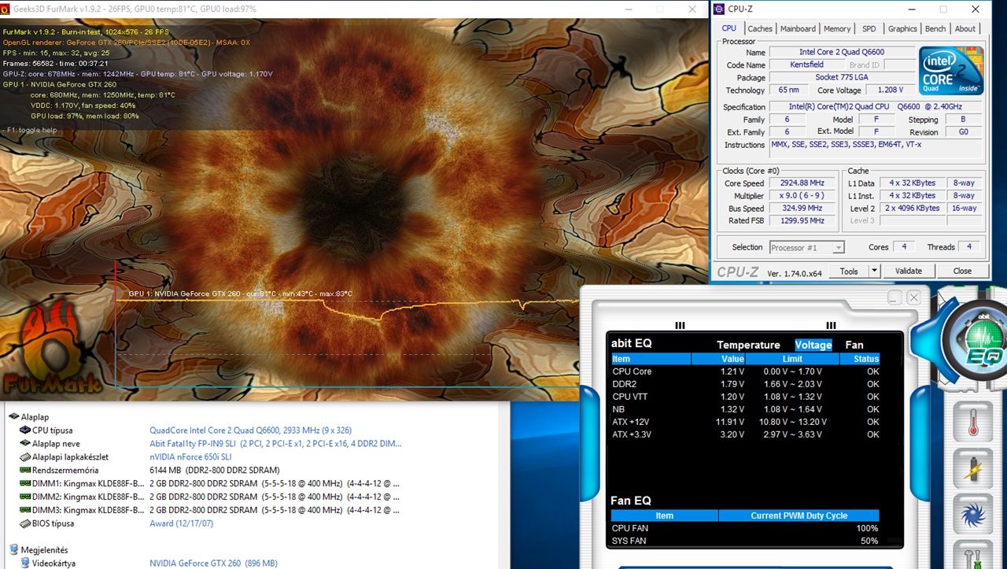
Task: Select Temperature tab in abit EQ
Action: pos(748,345)
